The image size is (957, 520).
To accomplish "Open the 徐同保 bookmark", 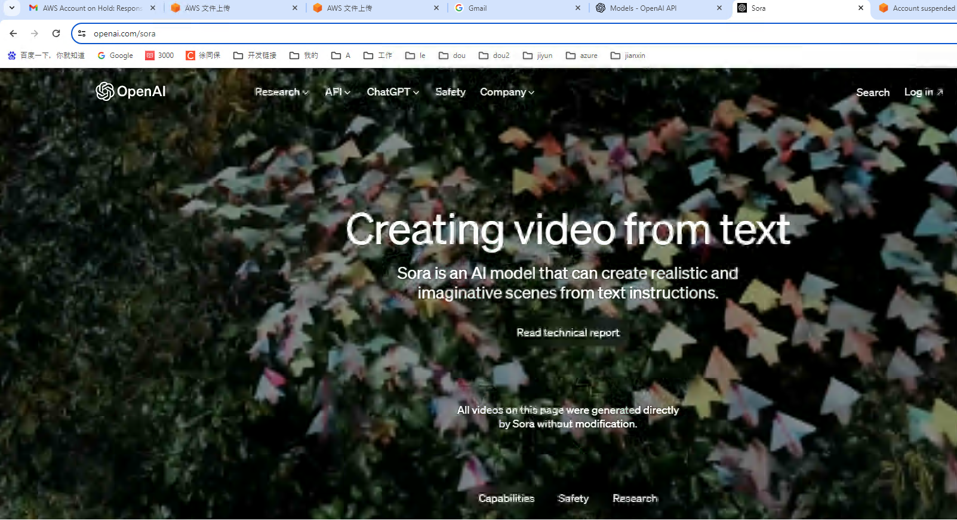I will tap(203, 56).
